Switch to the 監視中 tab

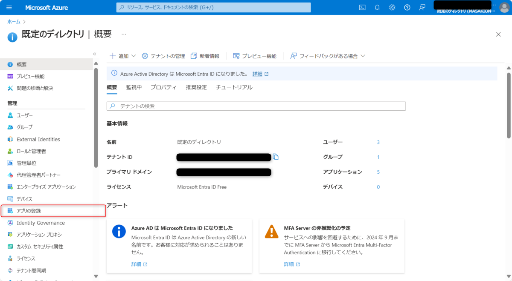pos(134,87)
